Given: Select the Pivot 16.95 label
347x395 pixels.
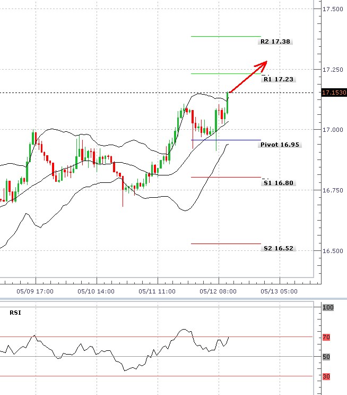Looking at the screenshot, I should pos(280,145).
